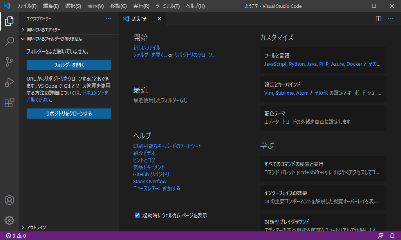Image resolution: width=401 pixels, height=240 pixels.
Task: Open the ターミナル(T) menu
Action: click(x=168, y=6)
